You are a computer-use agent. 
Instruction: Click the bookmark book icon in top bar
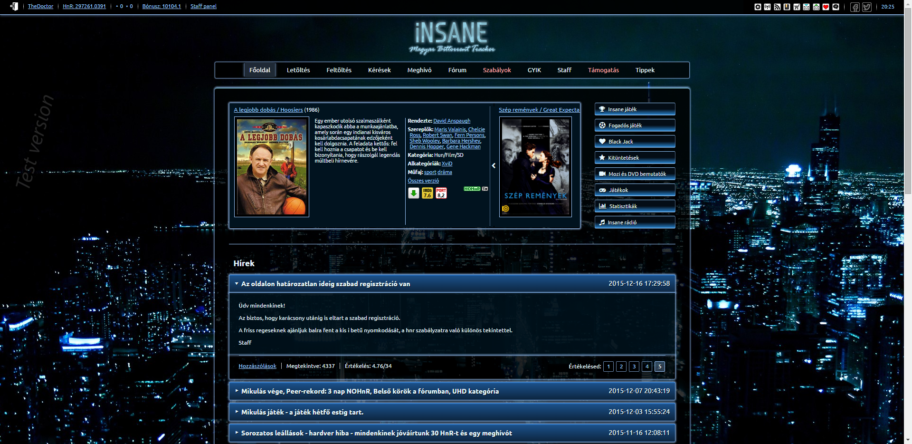[787, 7]
